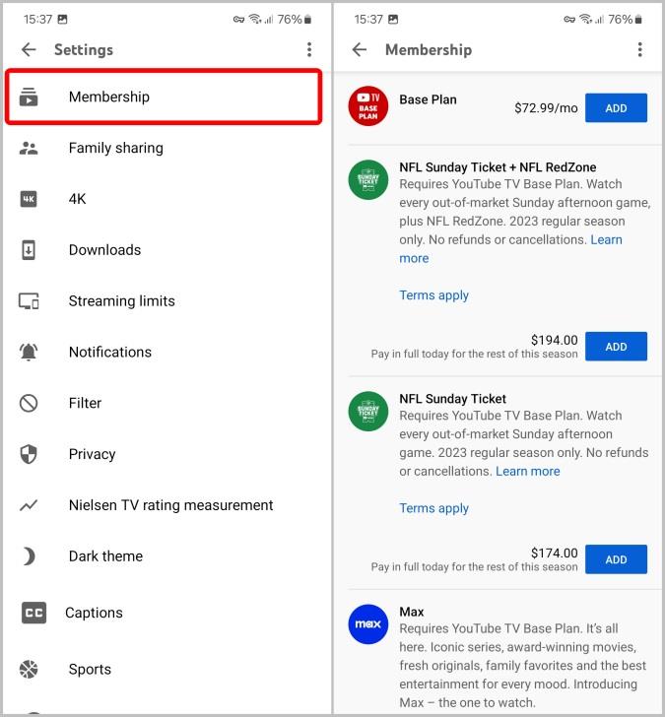Tap the back arrow in Settings screen
The image size is (665, 717).
[x=29, y=49]
